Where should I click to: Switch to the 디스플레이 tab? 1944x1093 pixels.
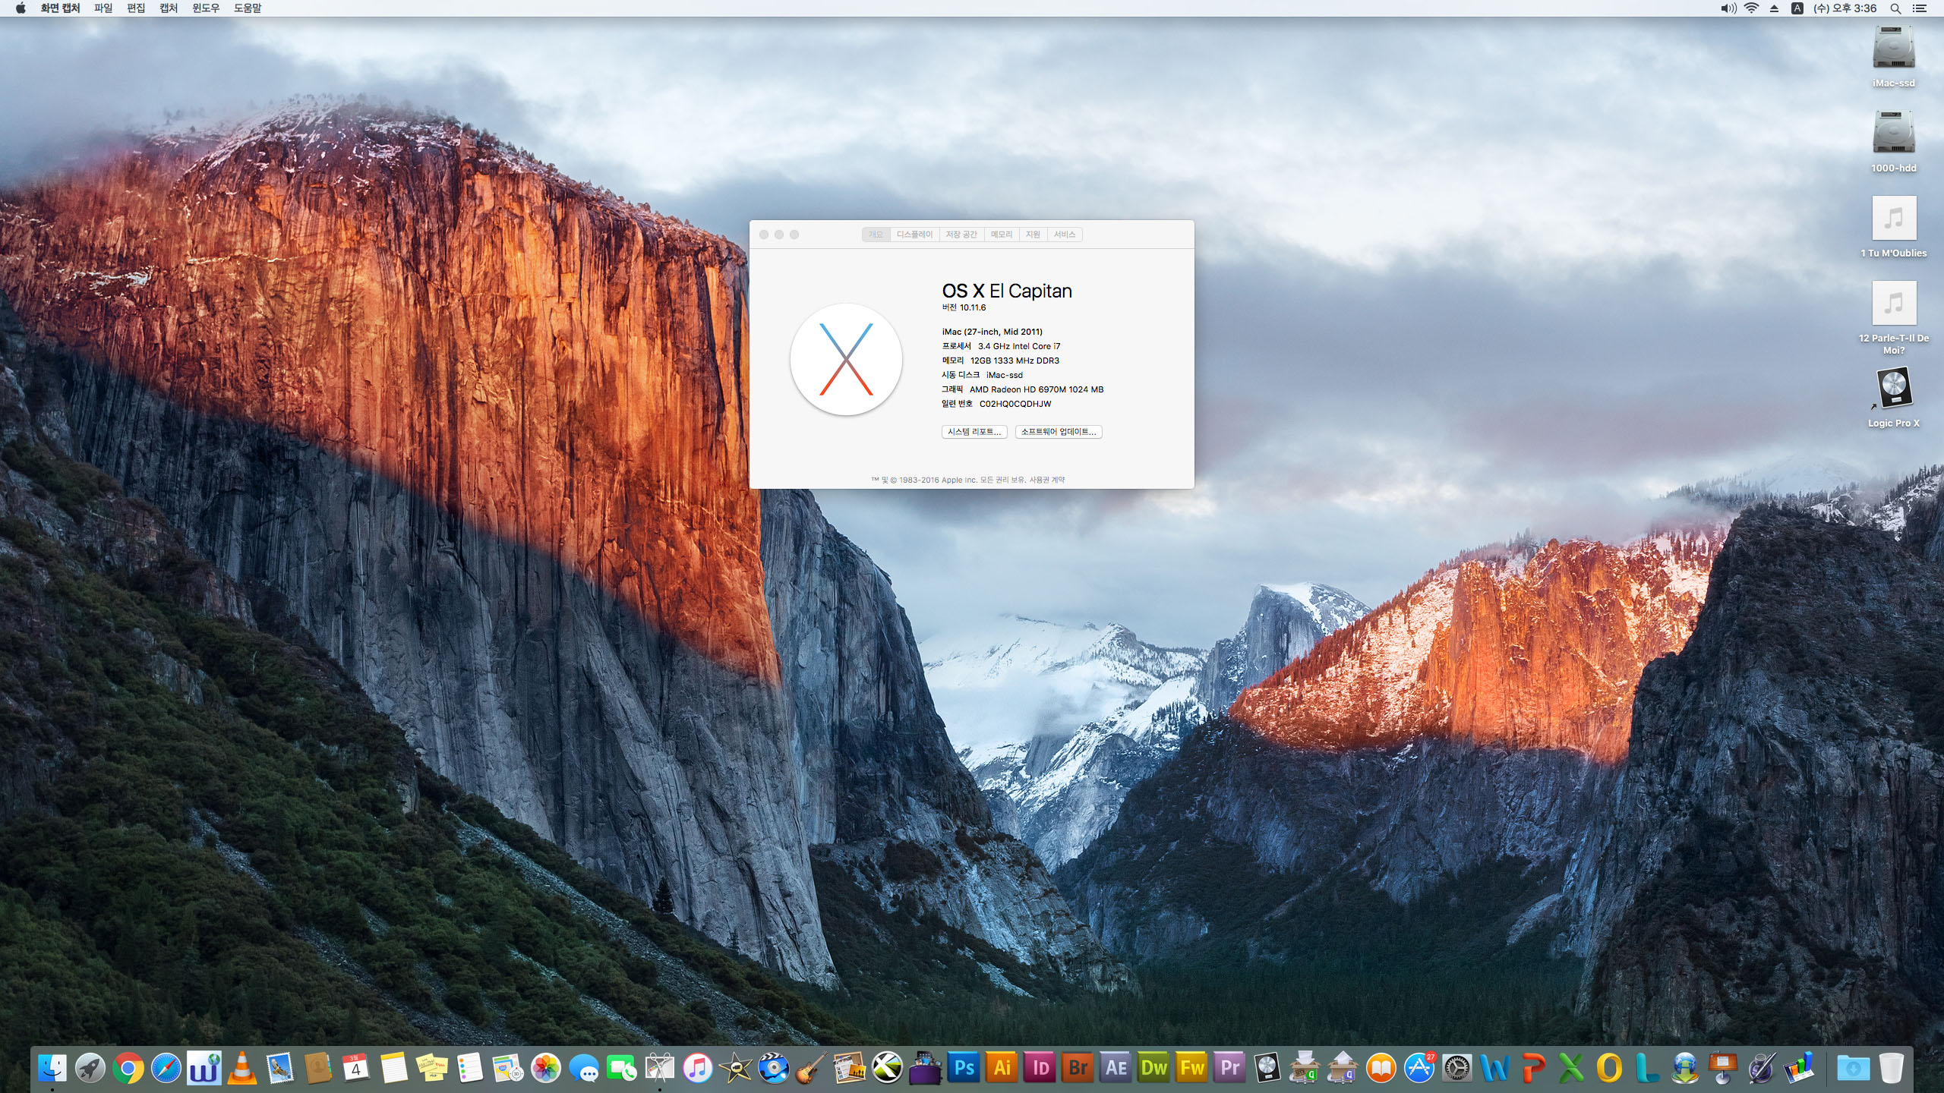[x=914, y=235]
